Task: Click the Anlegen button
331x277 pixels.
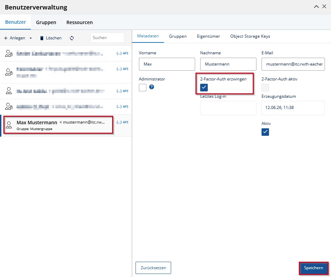Action: [15, 38]
